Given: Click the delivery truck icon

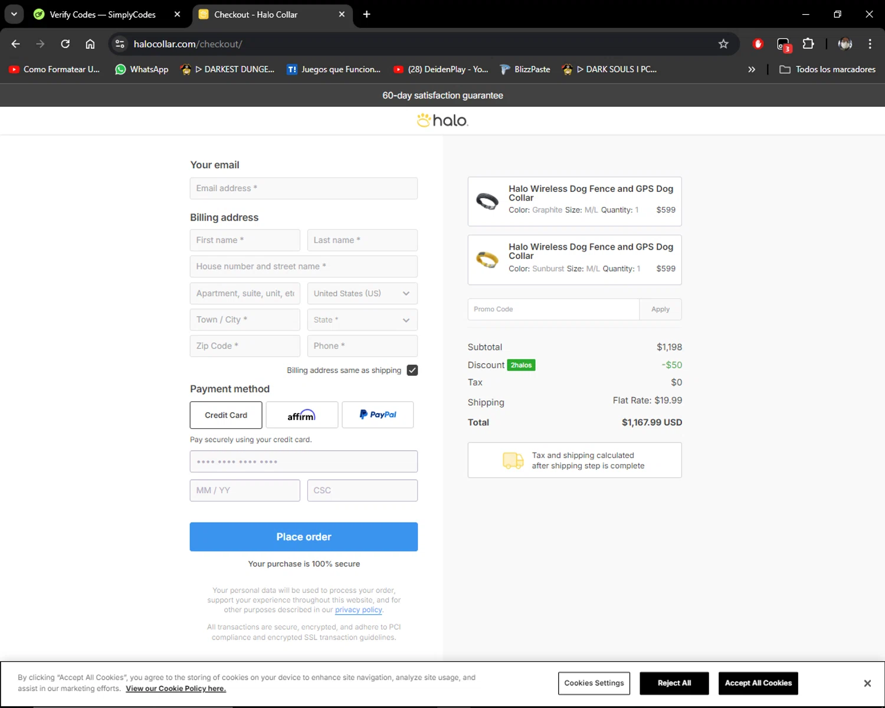Looking at the screenshot, I should pyautogui.click(x=513, y=460).
